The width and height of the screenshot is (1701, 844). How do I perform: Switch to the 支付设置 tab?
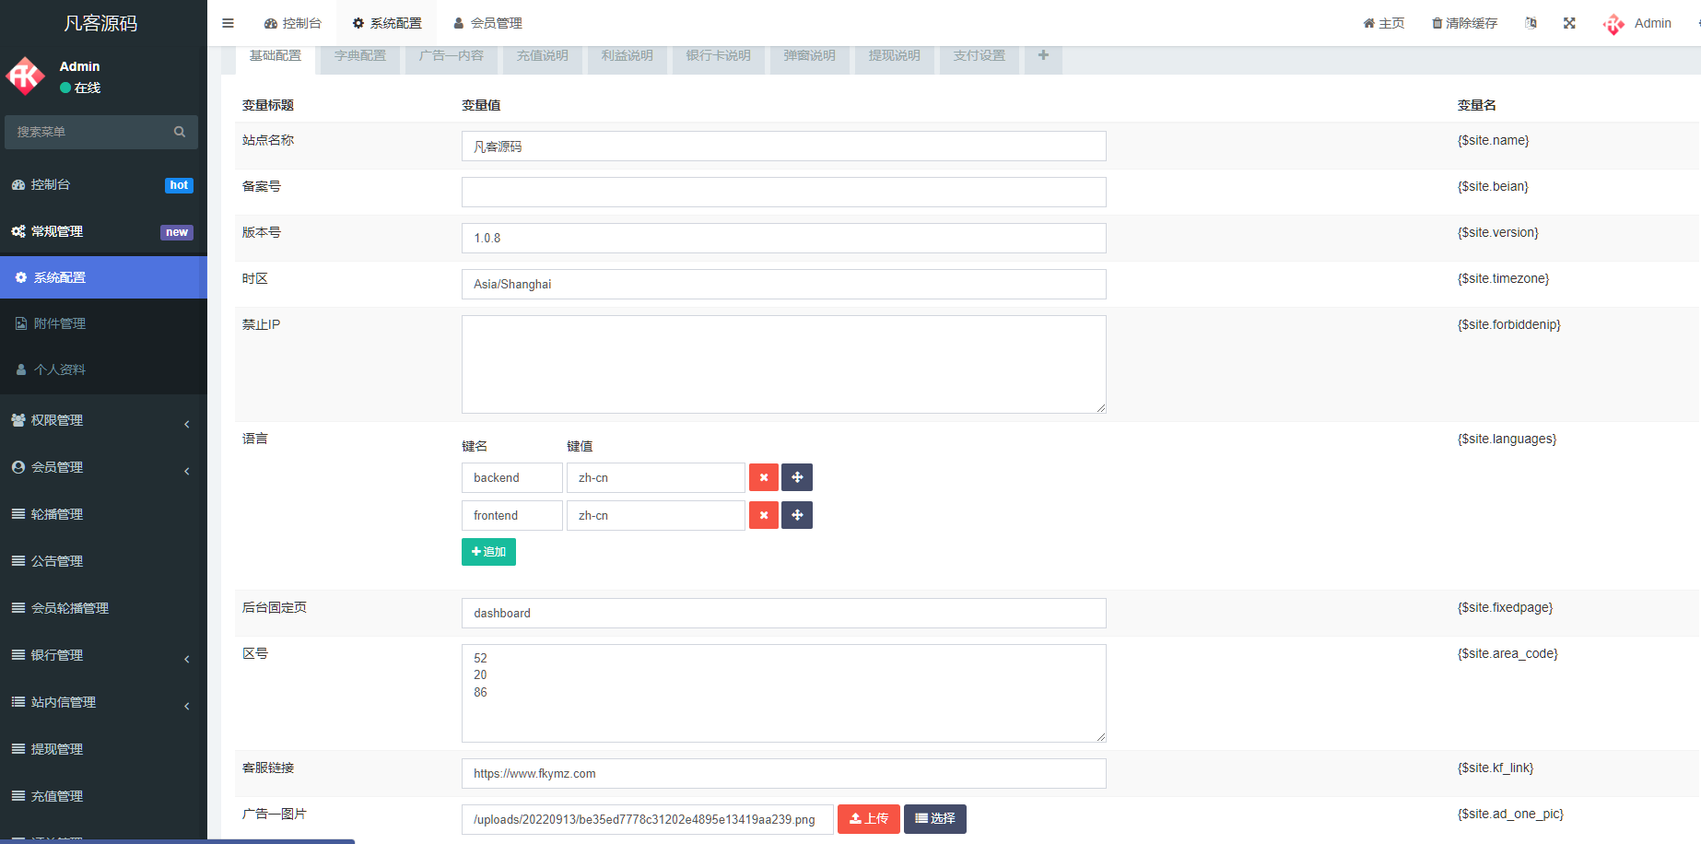click(979, 55)
